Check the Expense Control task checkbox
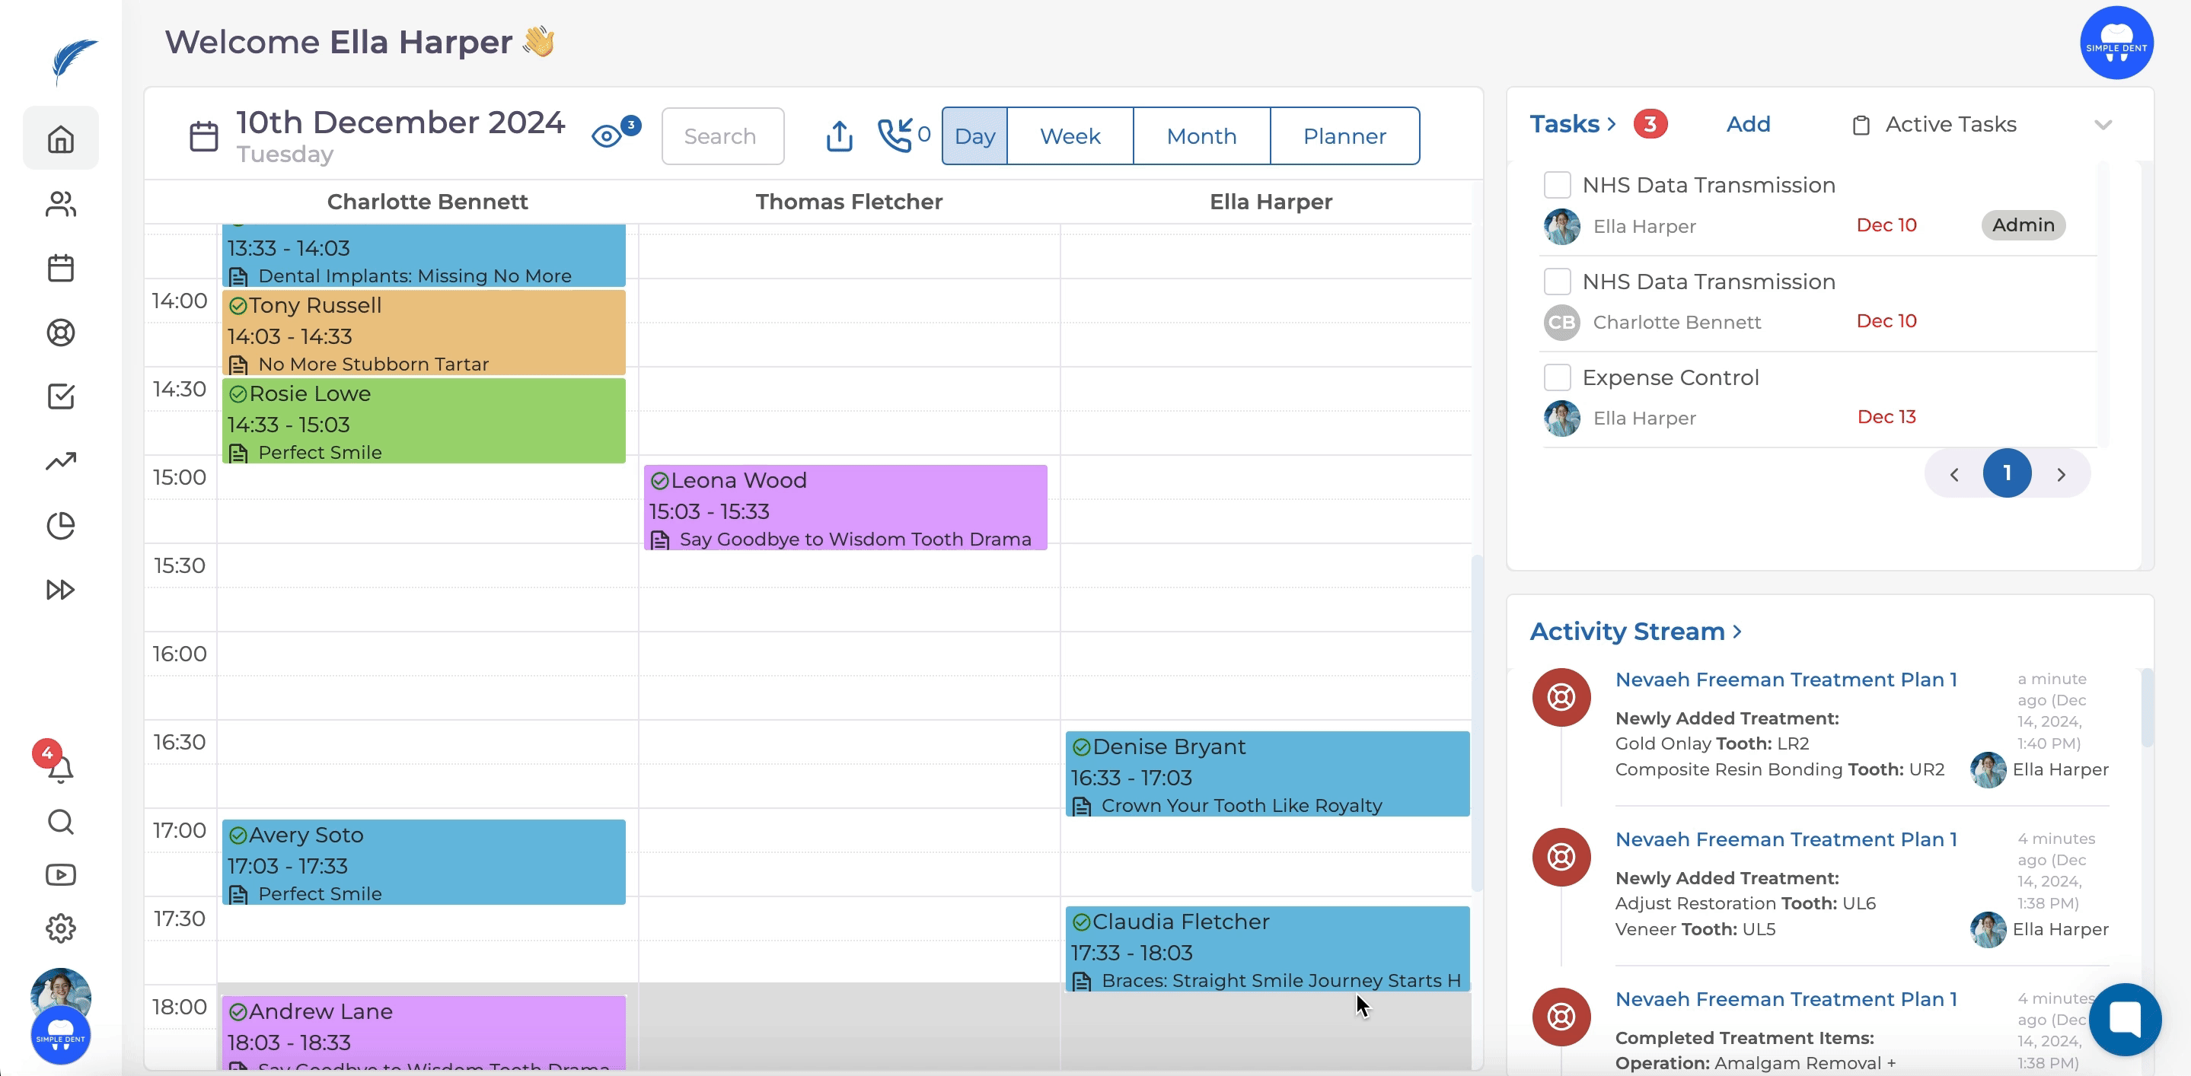The width and height of the screenshot is (2191, 1076). point(1557,377)
